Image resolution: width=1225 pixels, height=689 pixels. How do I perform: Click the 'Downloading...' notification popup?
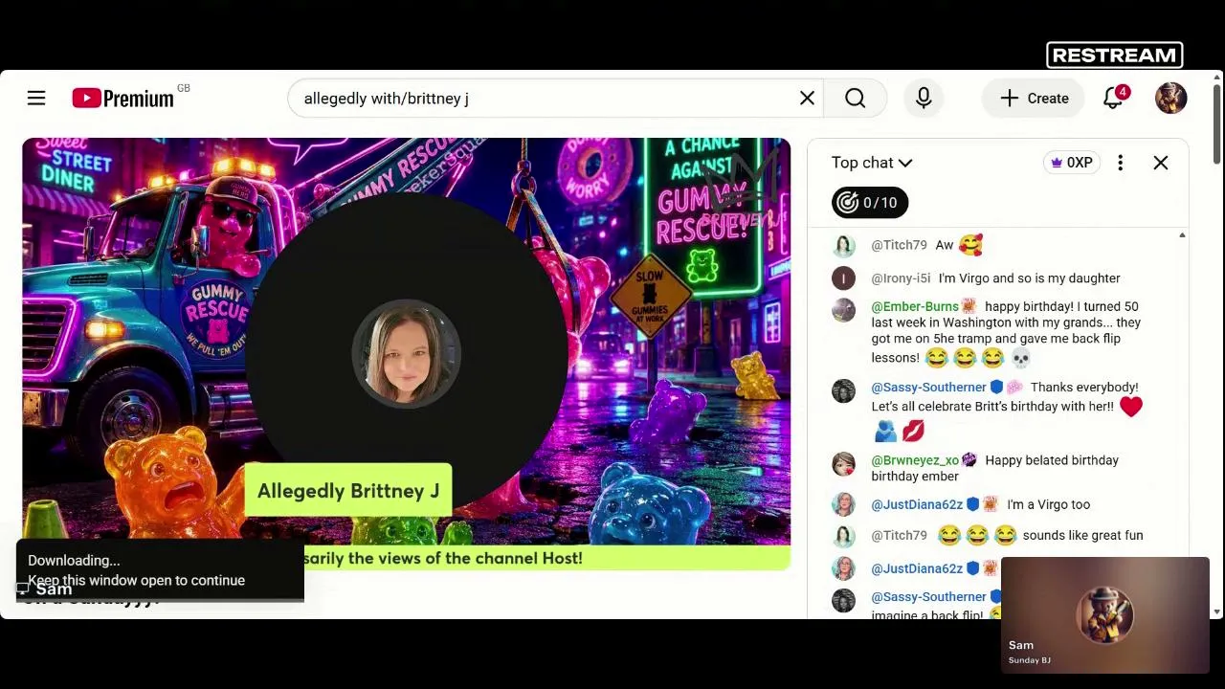pyautogui.click(x=160, y=570)
